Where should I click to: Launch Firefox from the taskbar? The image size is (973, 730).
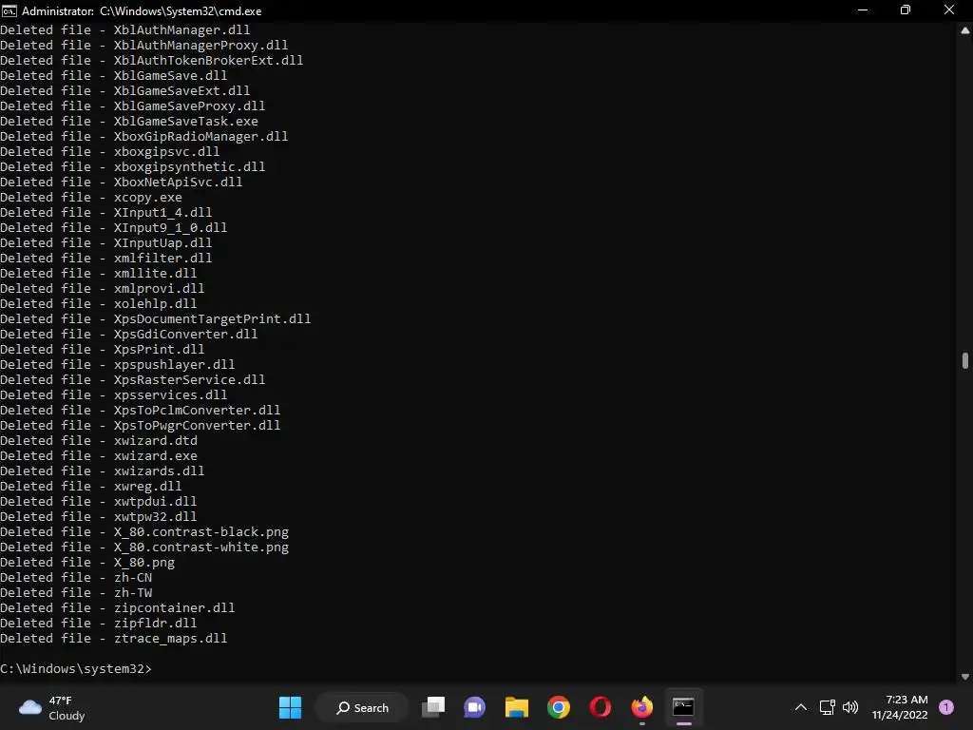tap(641, 707)
